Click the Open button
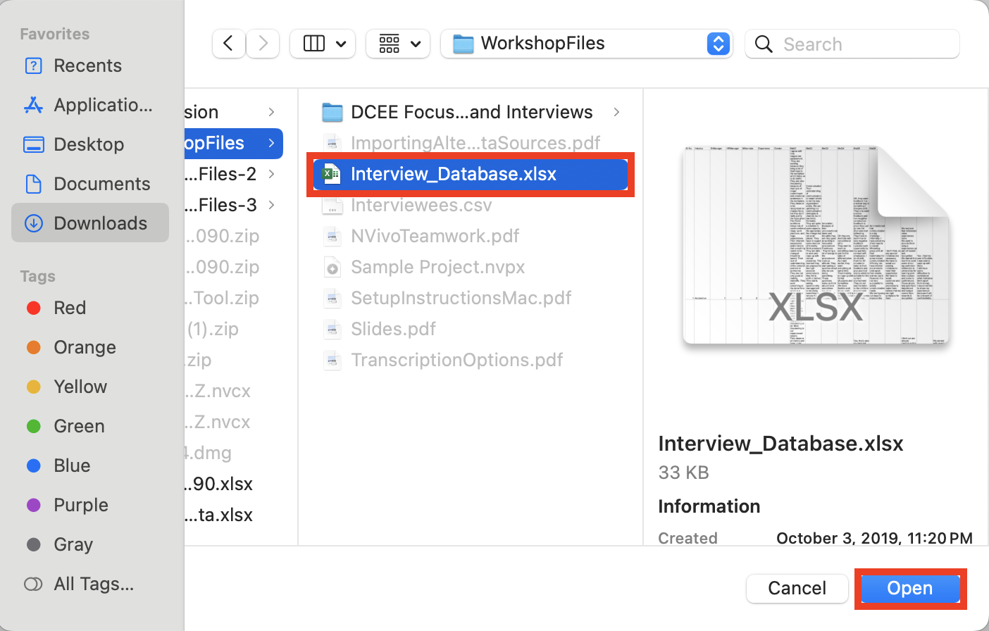 910,588
